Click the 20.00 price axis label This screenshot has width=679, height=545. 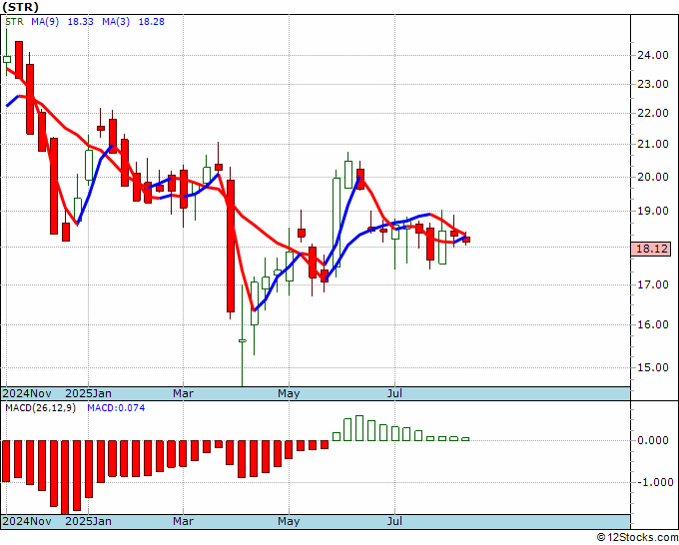(x=653, y=177)
